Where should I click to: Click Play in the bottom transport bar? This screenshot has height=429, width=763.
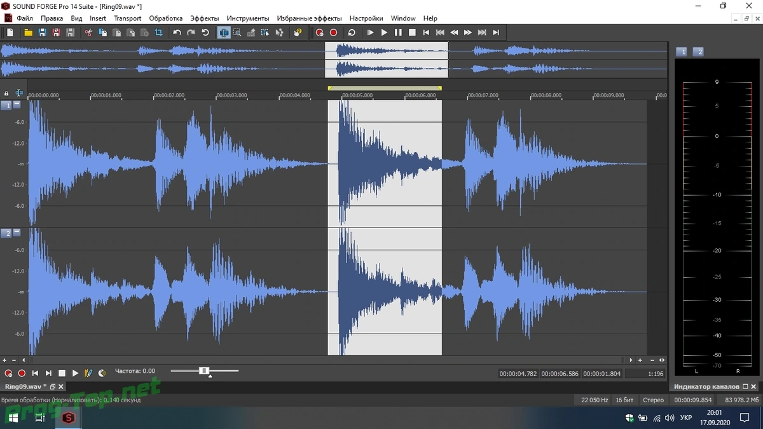pyautogui.click(x=75, y=373)
